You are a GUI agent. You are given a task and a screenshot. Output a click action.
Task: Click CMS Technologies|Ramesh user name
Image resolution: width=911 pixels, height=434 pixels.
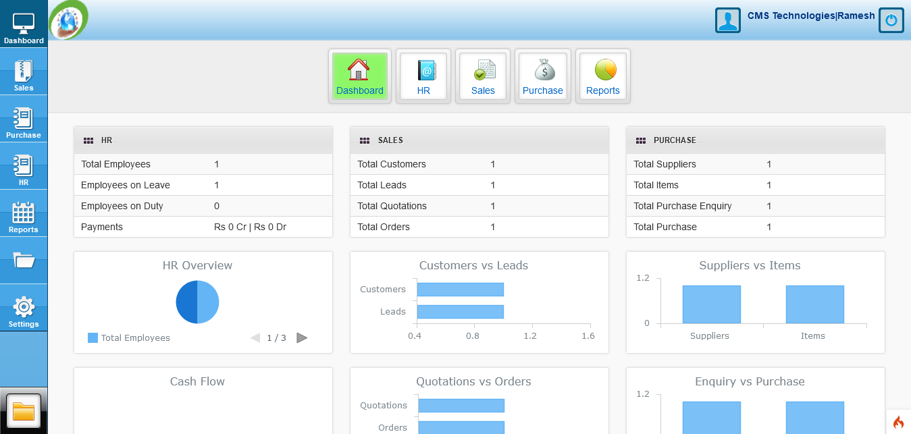point(811,16)
